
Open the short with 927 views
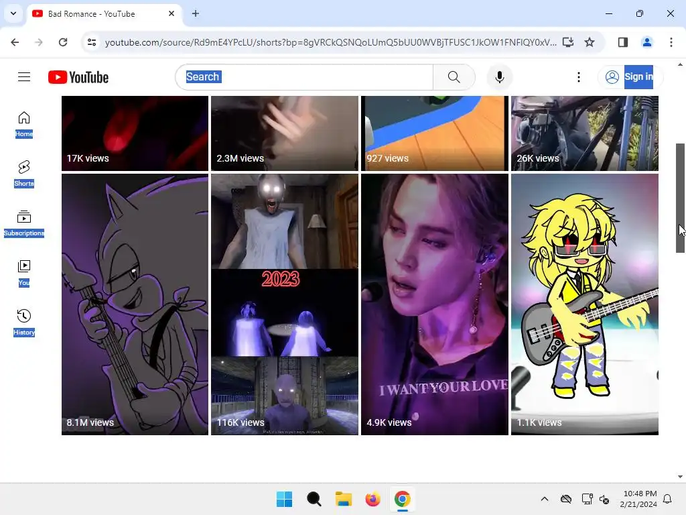[434, 133]
